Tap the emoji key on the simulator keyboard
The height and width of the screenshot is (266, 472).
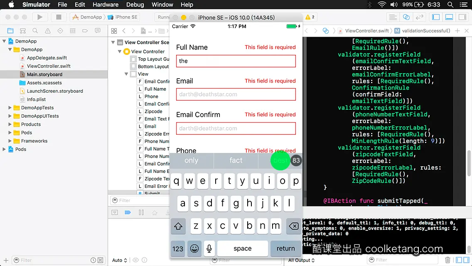[x=194, y=249]
